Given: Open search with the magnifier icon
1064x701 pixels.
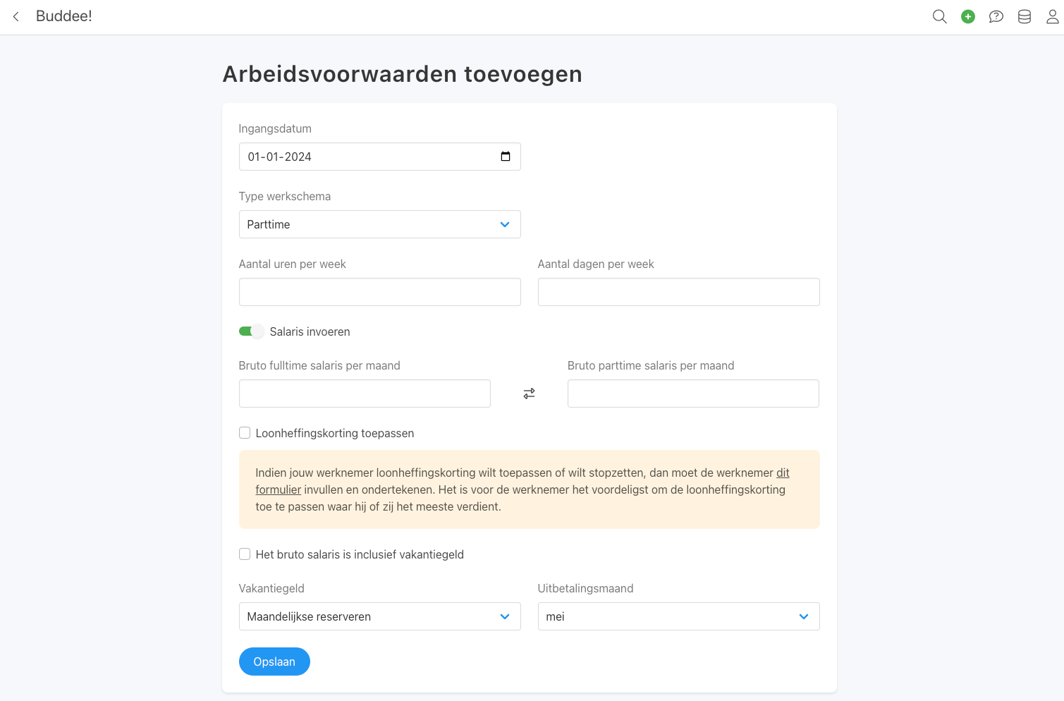Looking at the screenshot, I should coord(939,16).
